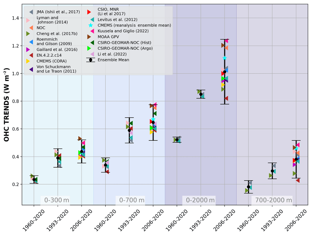Click the red CSIO, MNR legend triangle

[x=89, y=12]
